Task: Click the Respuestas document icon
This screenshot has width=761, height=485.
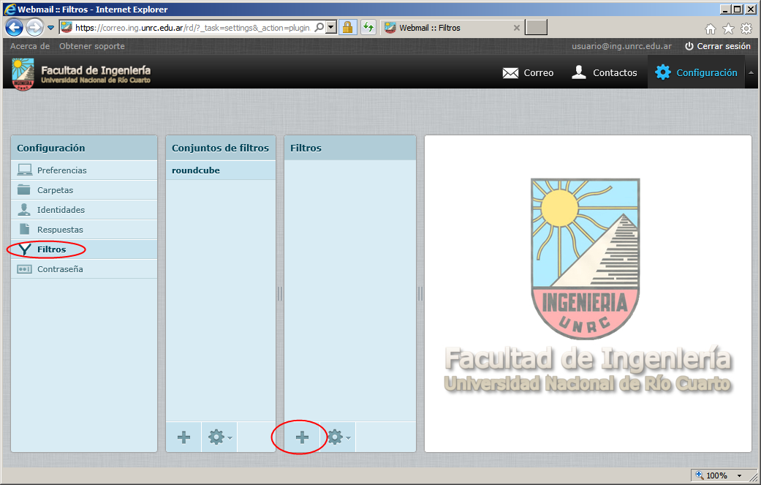Action: tap(24, 229)
